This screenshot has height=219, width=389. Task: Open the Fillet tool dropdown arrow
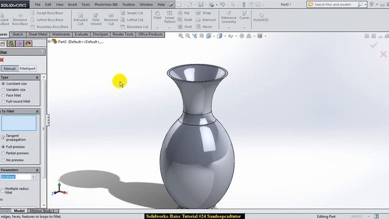click(157, 27)
